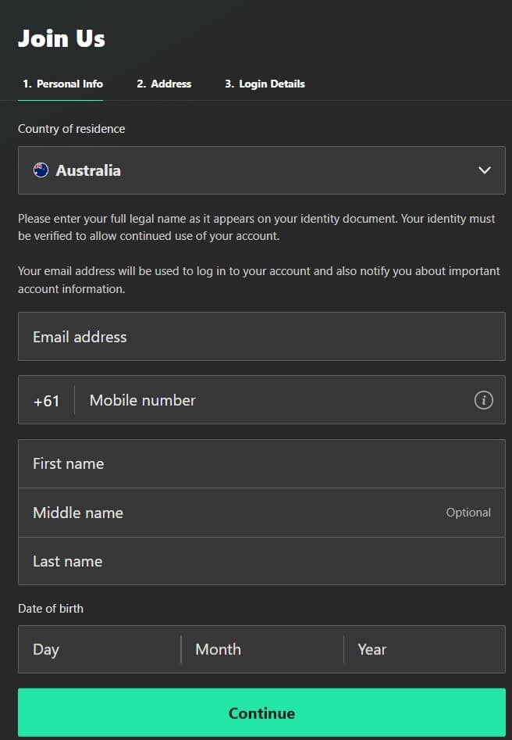Viewport: 512px width, 740px height.
Task: Click the Email address input field
Action: 261,336
